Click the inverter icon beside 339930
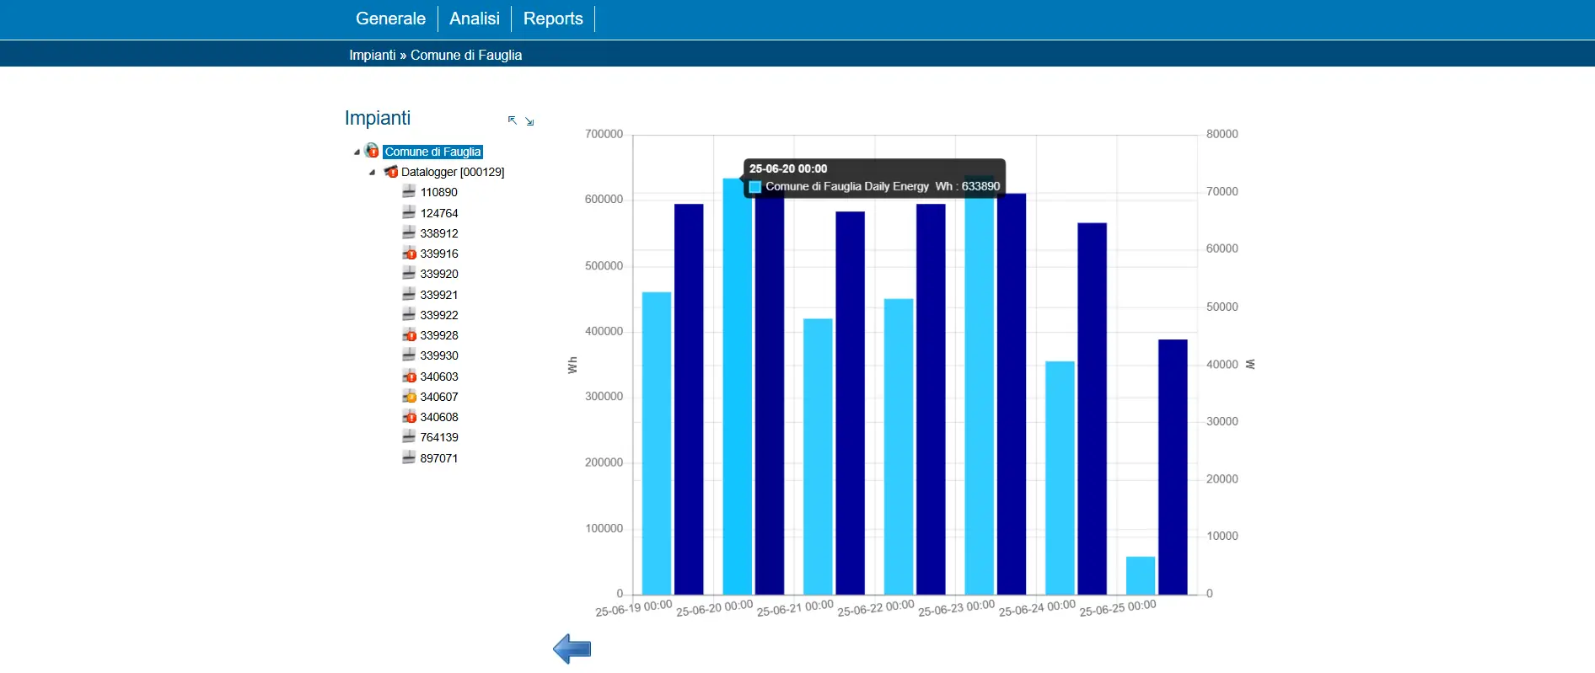 point(409,355)
